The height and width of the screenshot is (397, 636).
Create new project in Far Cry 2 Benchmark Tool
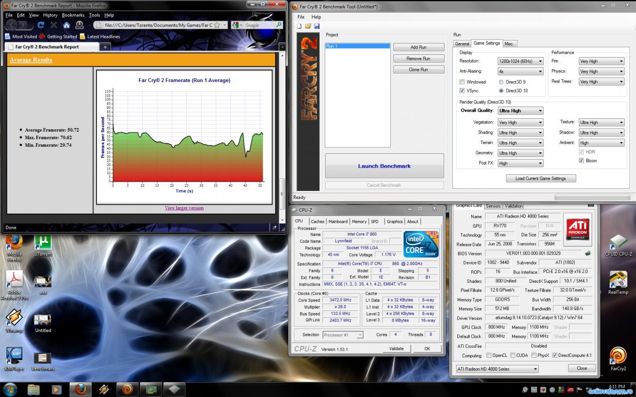(300, 26)
